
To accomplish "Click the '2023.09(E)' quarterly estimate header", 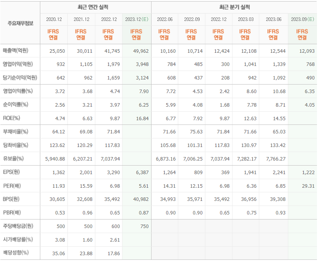I will tap(303, 19).
